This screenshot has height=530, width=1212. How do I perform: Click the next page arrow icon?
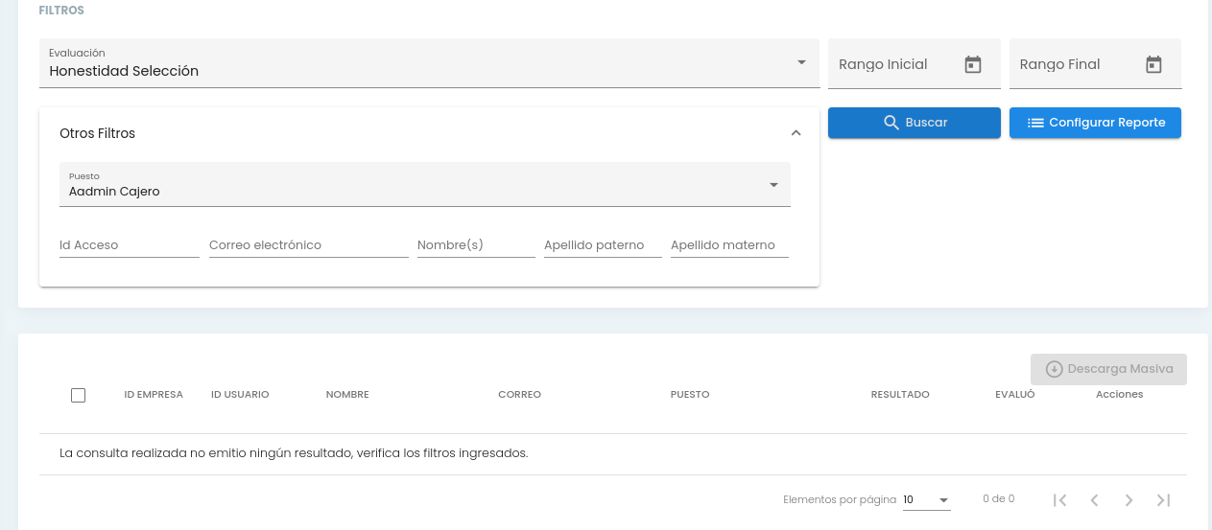click(1129, 500)
